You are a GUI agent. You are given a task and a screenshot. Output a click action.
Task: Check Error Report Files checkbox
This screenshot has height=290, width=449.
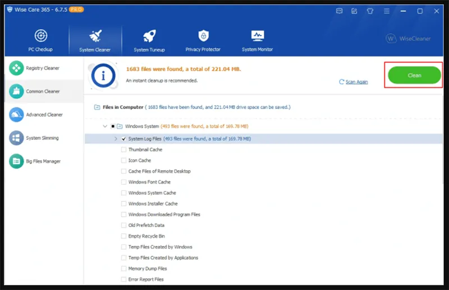[x=123, y=279]
